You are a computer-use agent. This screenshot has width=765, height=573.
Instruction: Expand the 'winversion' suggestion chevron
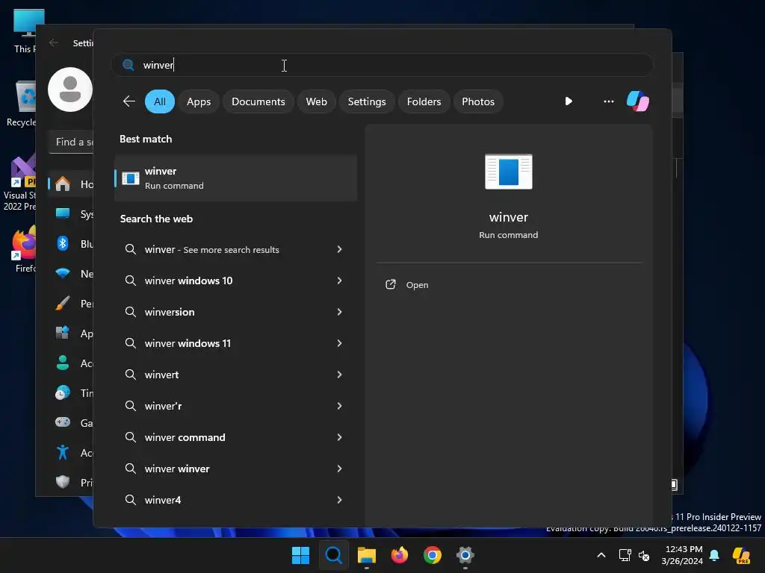pyautogui.click(x=340, y=312)
